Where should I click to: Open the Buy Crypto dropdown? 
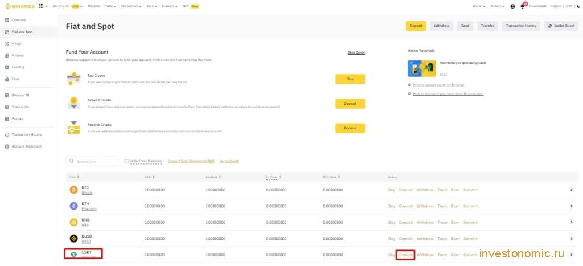point(67,6)
